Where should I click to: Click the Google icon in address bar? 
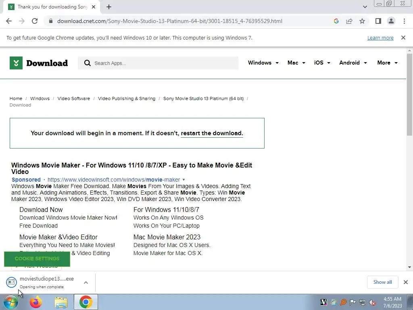(x=336, y=21)
